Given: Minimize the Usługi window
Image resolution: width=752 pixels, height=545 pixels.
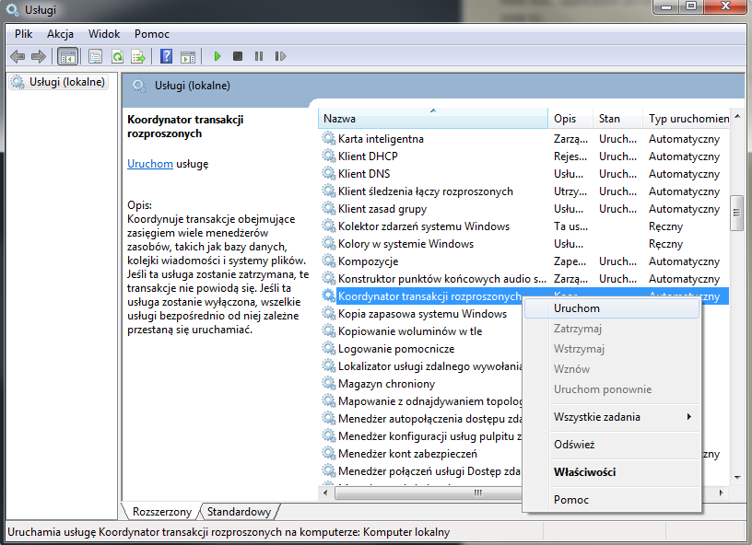Looking at the screenshot, I should (x=666, y=6).
